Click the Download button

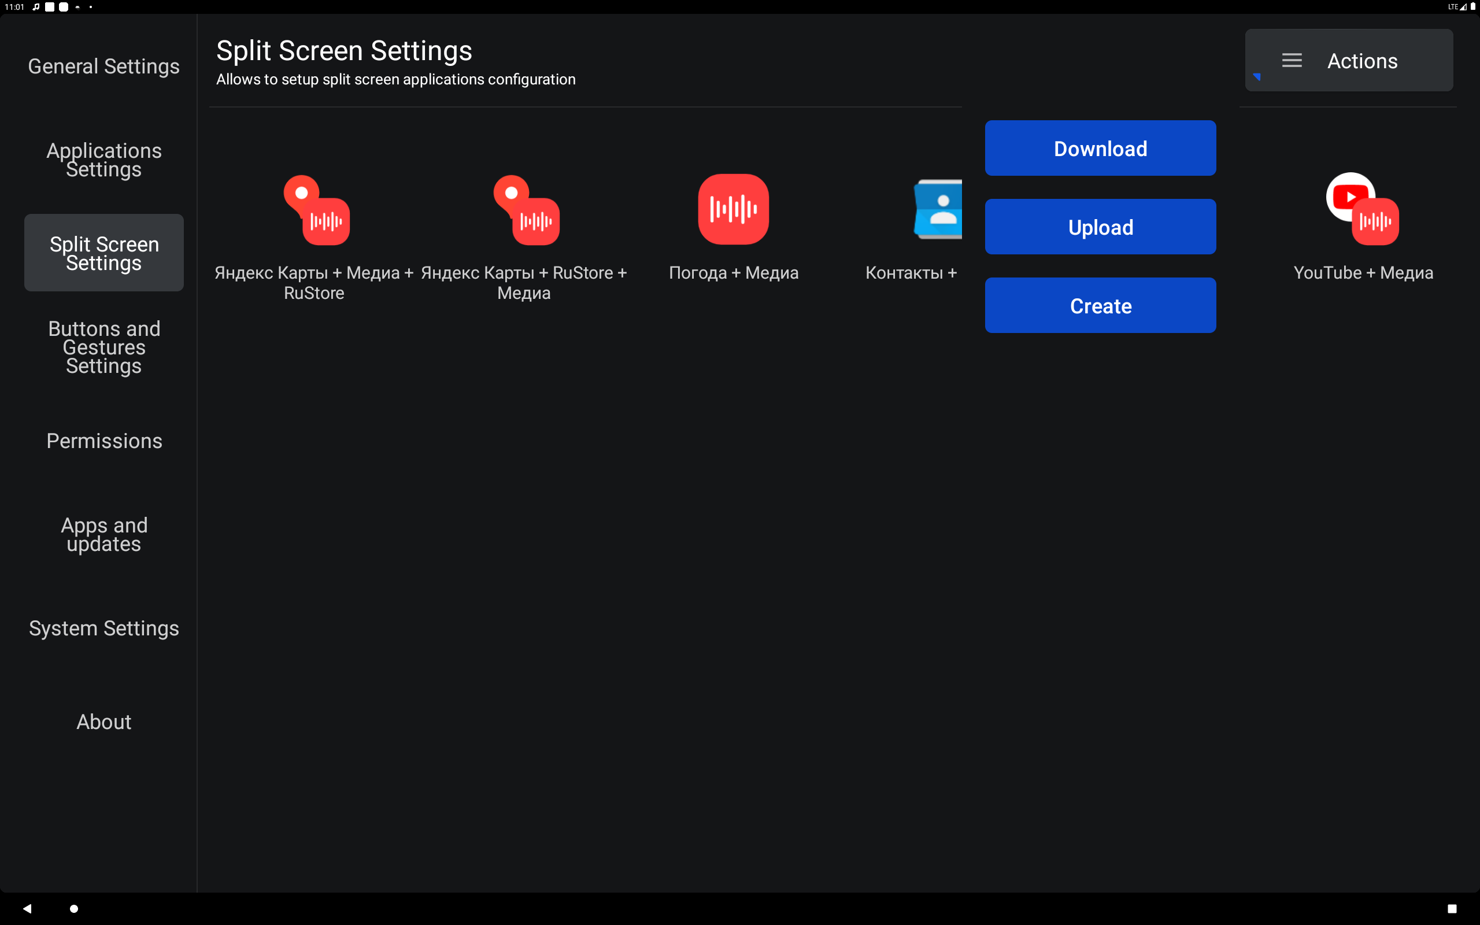pyautogui.click(x=1100, y=148)
